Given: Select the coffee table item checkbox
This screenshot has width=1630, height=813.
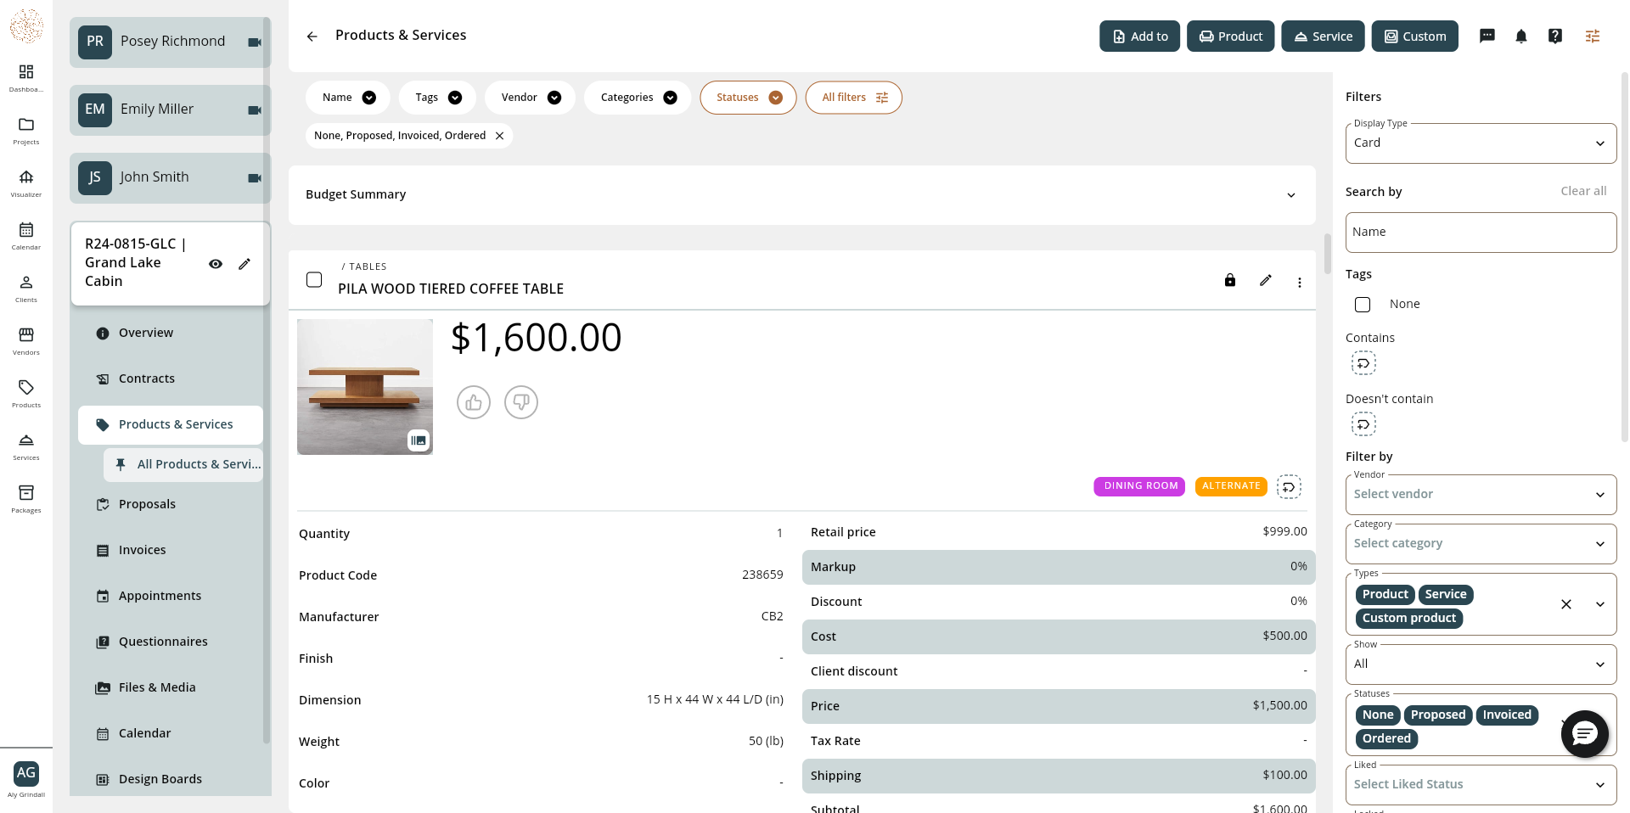Looking at the screenshot, I should (x=314, y=280).
